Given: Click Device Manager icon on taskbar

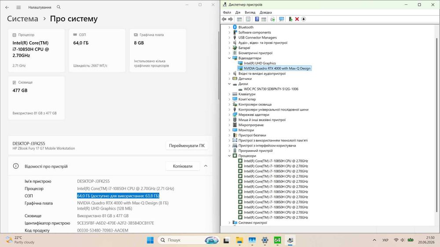Looking at the screenshot, I should pos(290,240).
